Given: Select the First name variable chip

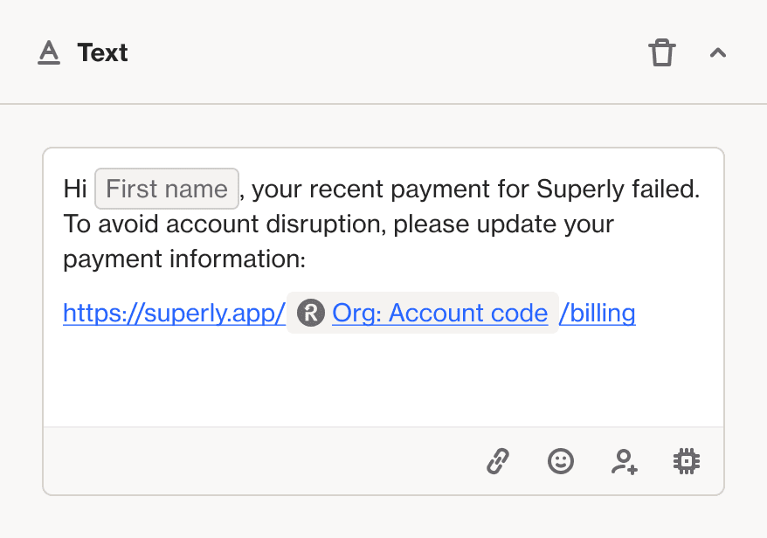Looking at the screenshot, I should tap(166, 189).
